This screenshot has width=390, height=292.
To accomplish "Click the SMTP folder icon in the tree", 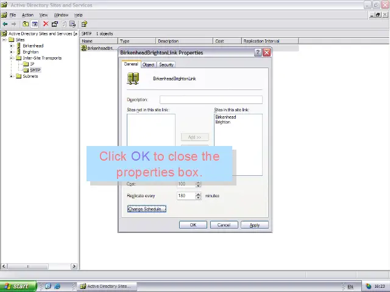I will pos(26,70).
